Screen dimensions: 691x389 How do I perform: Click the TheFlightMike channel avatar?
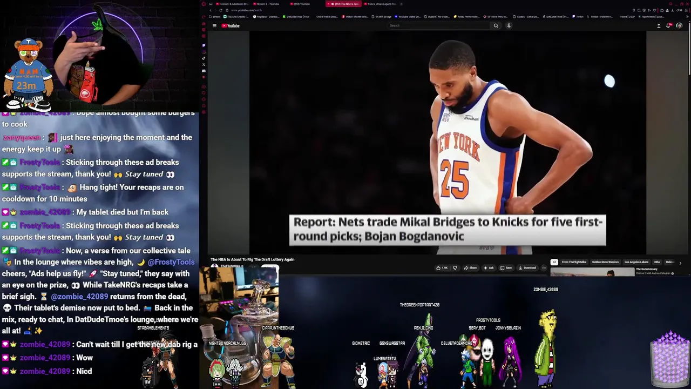click(x=214, y=266)
